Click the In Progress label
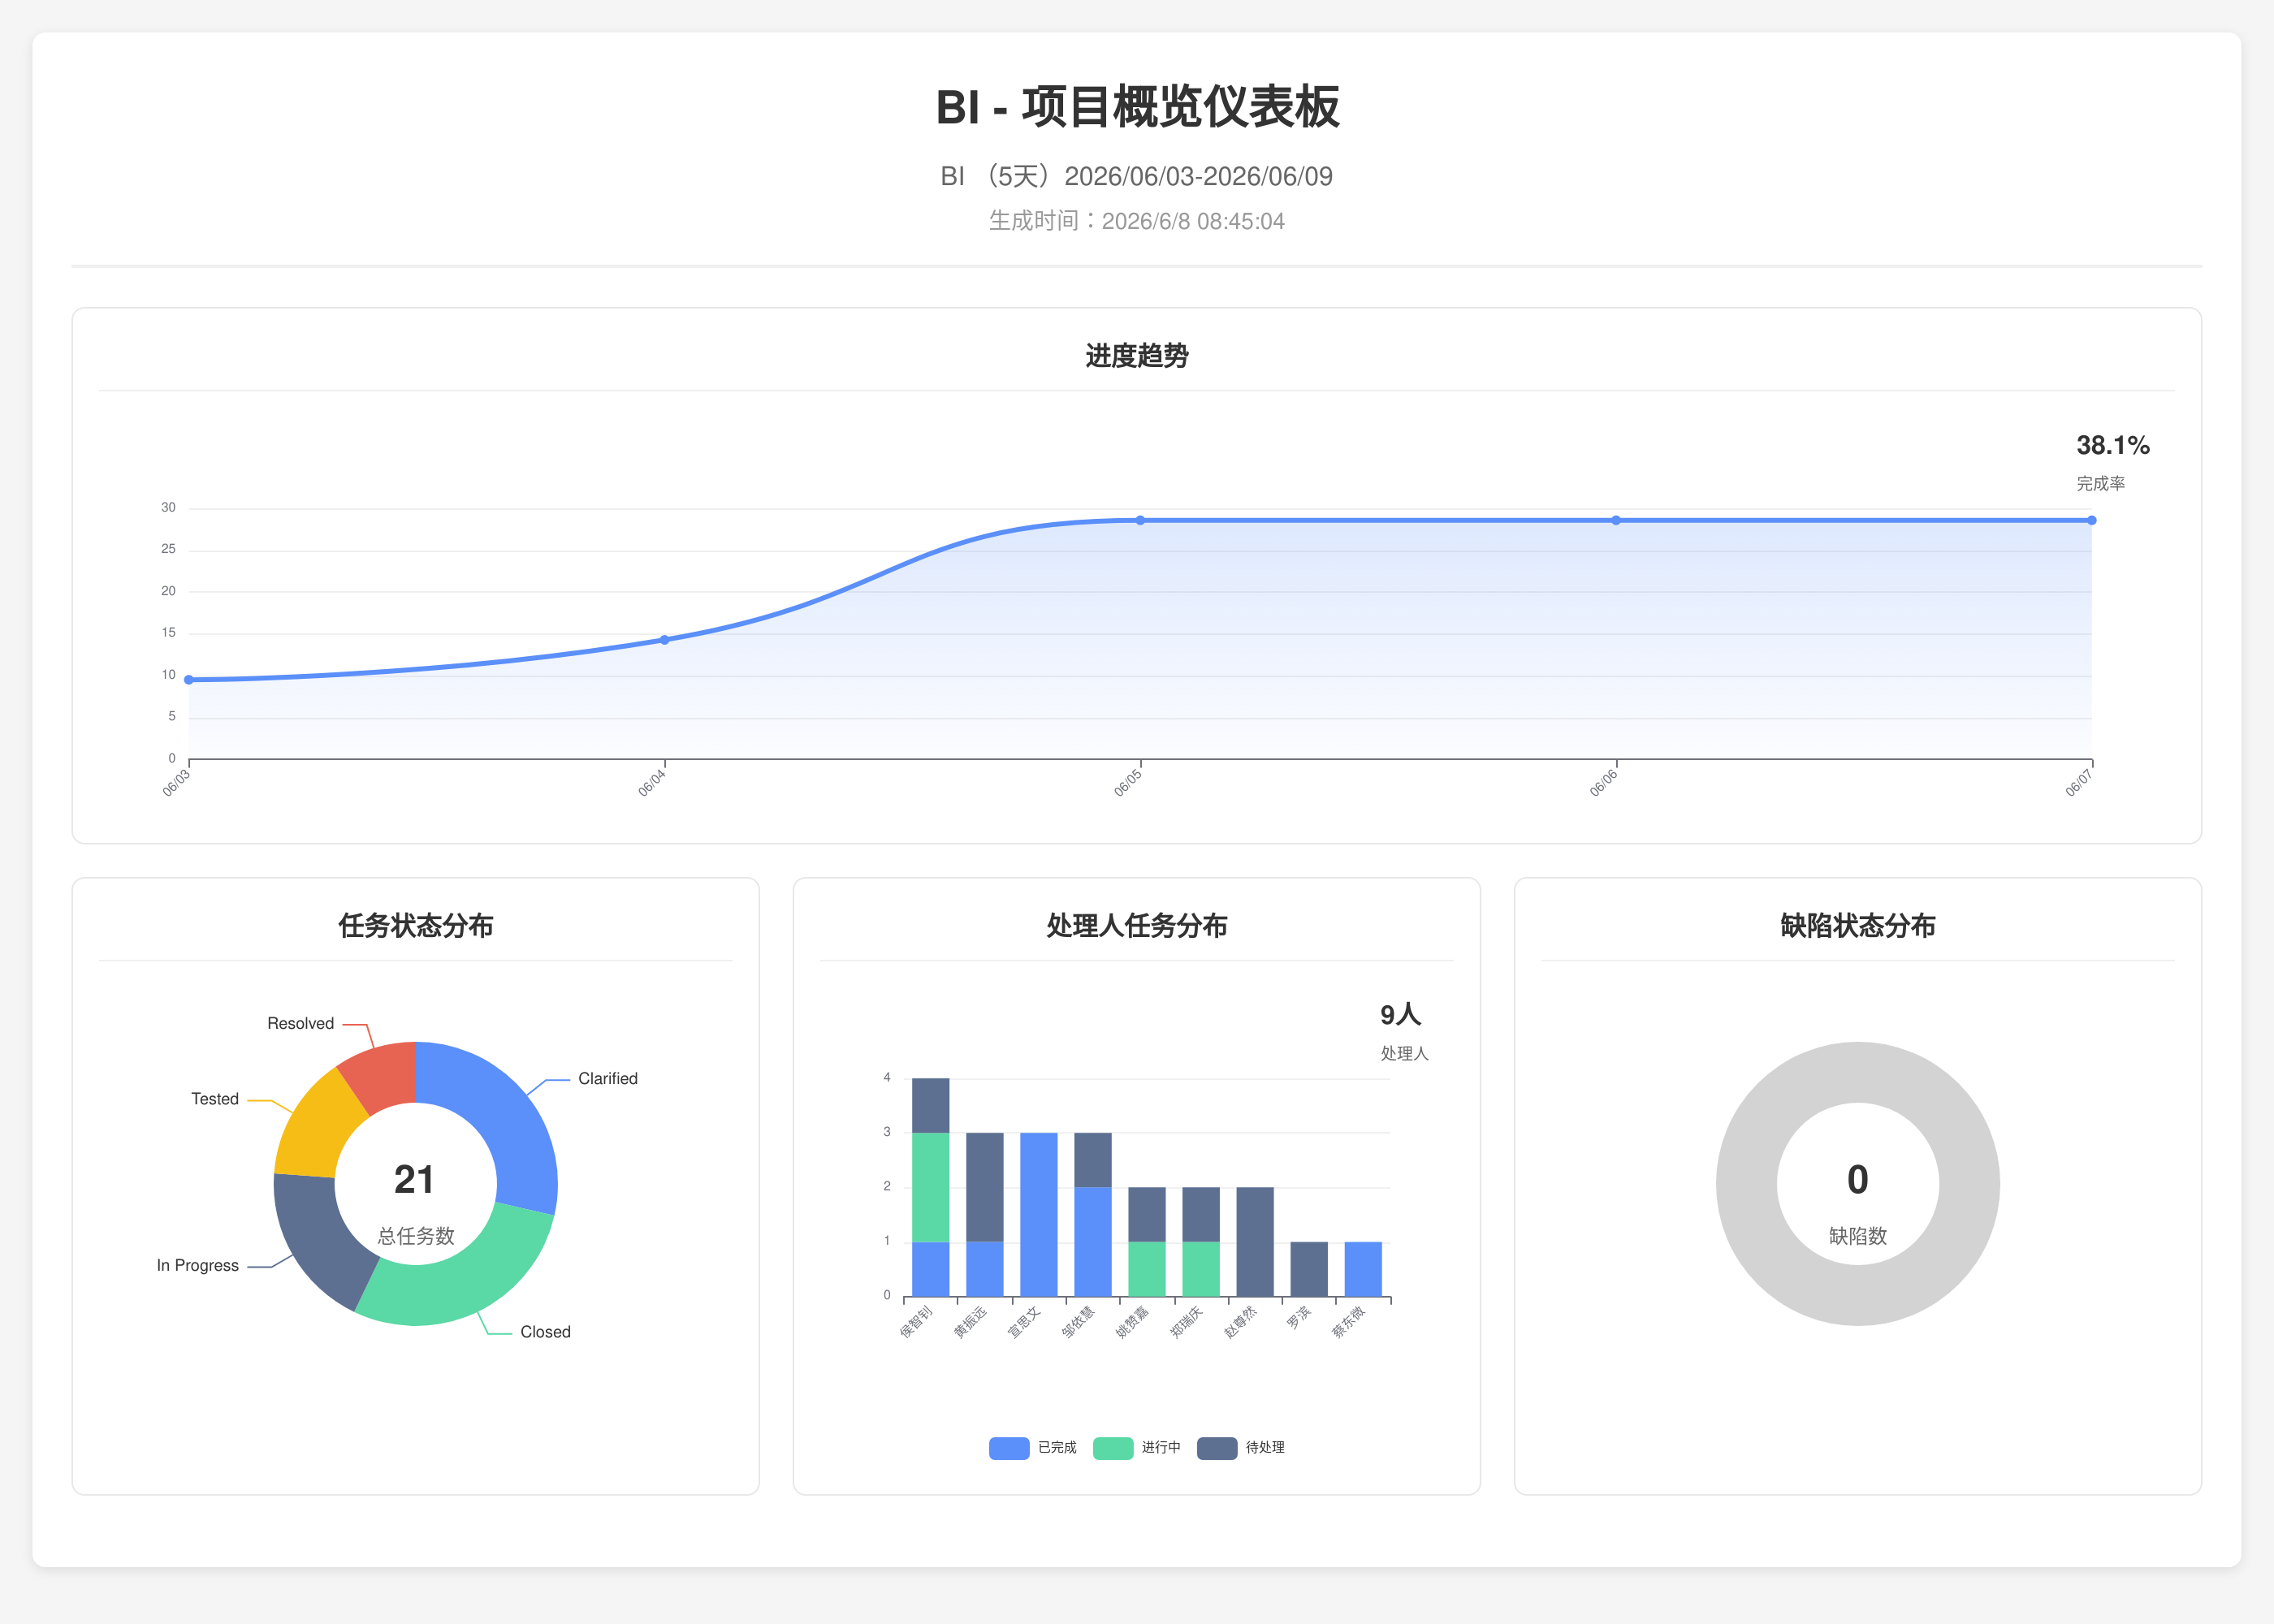2274x1624 pixels. pos(197,1266)
